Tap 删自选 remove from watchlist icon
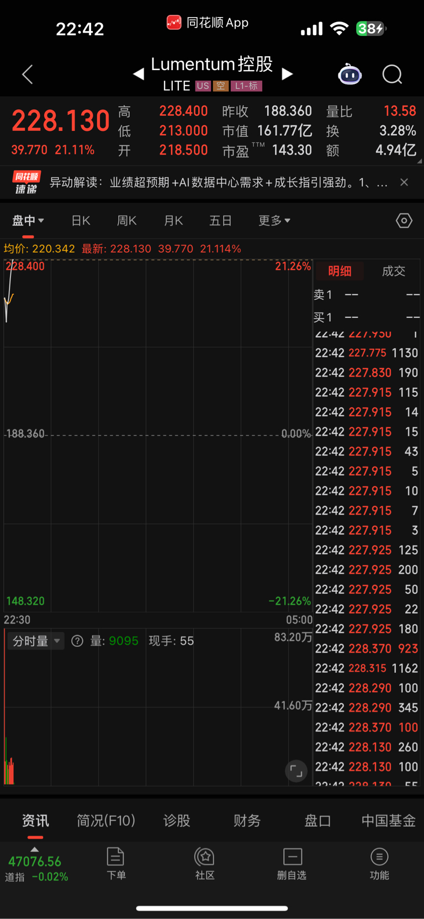Viewport: 424px width, 919px height. pos(292,864)
